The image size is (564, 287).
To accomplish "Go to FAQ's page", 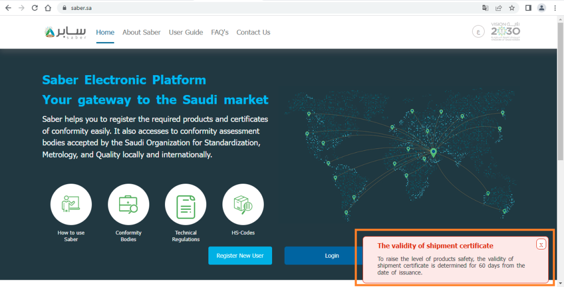I will point(220,32).
